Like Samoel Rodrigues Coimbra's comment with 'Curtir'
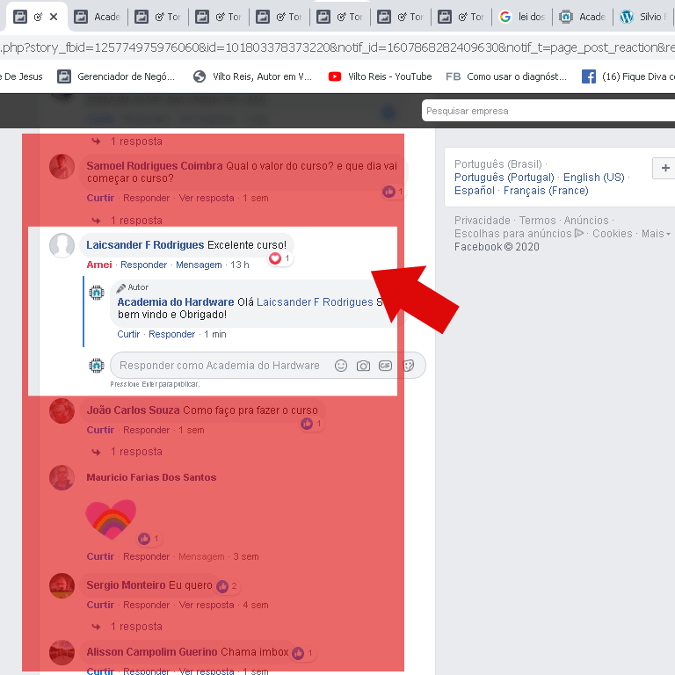The width and height of the screenshot is (675, 675). click(x=100, y=198)
